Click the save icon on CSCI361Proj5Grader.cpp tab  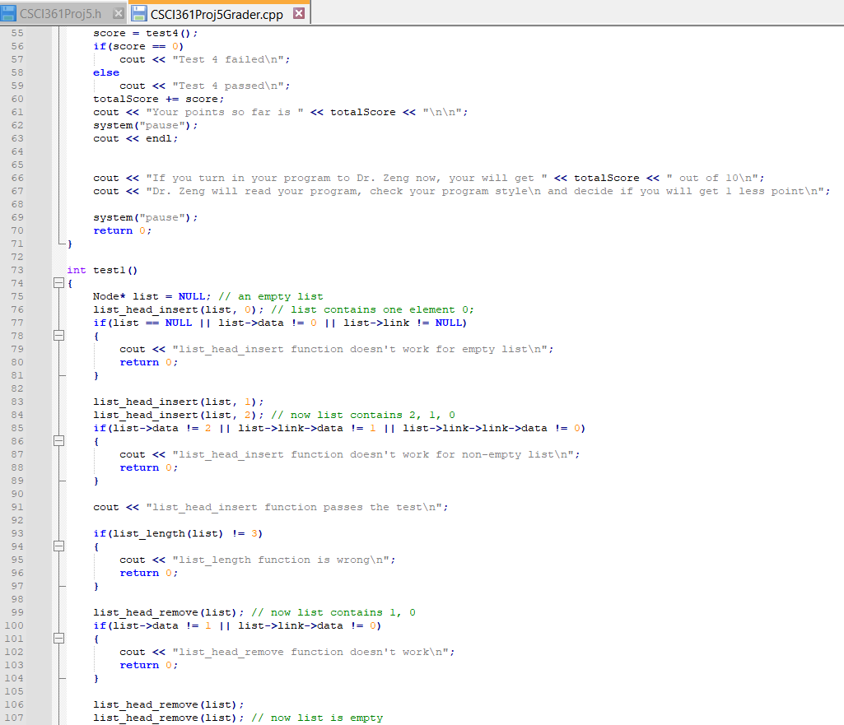coord(139,13)
